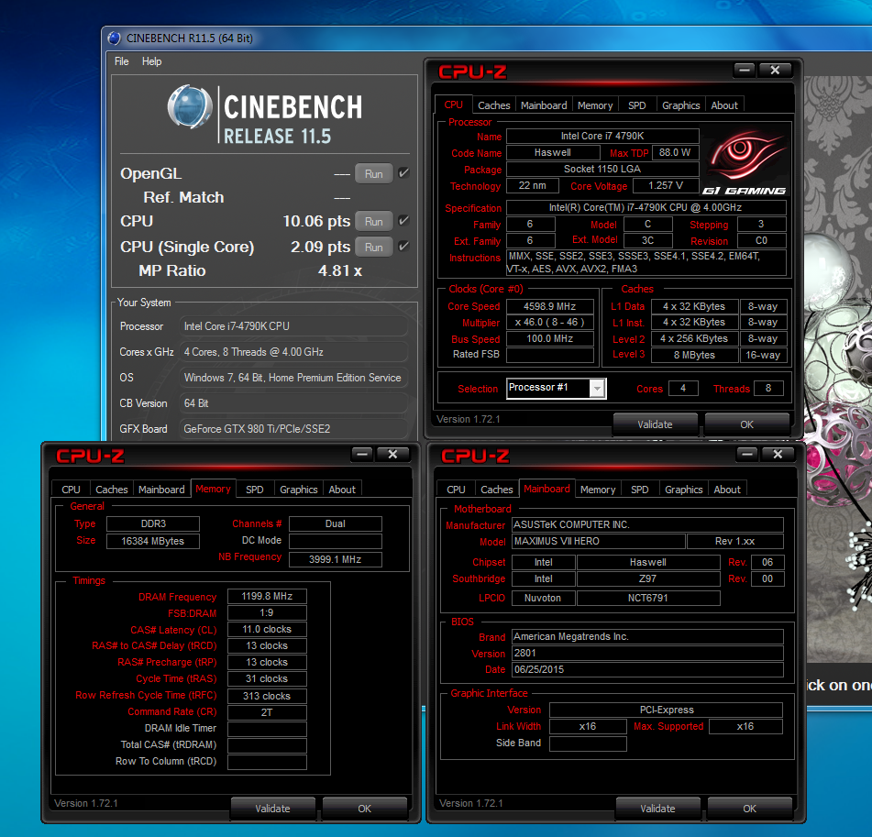Click OK in Memory CPU-Z window
The image size is (872, 837).
click(364, 808)
